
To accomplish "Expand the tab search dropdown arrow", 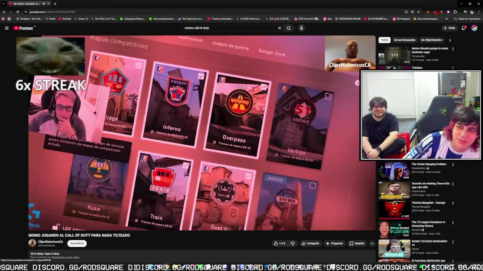I will click(x=4, y=4).
